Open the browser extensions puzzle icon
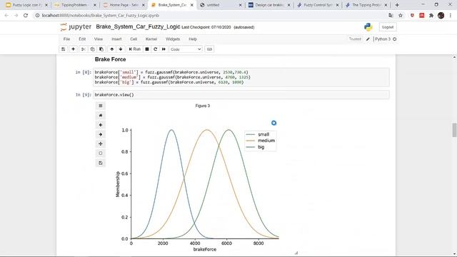The height and width of the screenshot is (257, 457). tap(431, 16)
